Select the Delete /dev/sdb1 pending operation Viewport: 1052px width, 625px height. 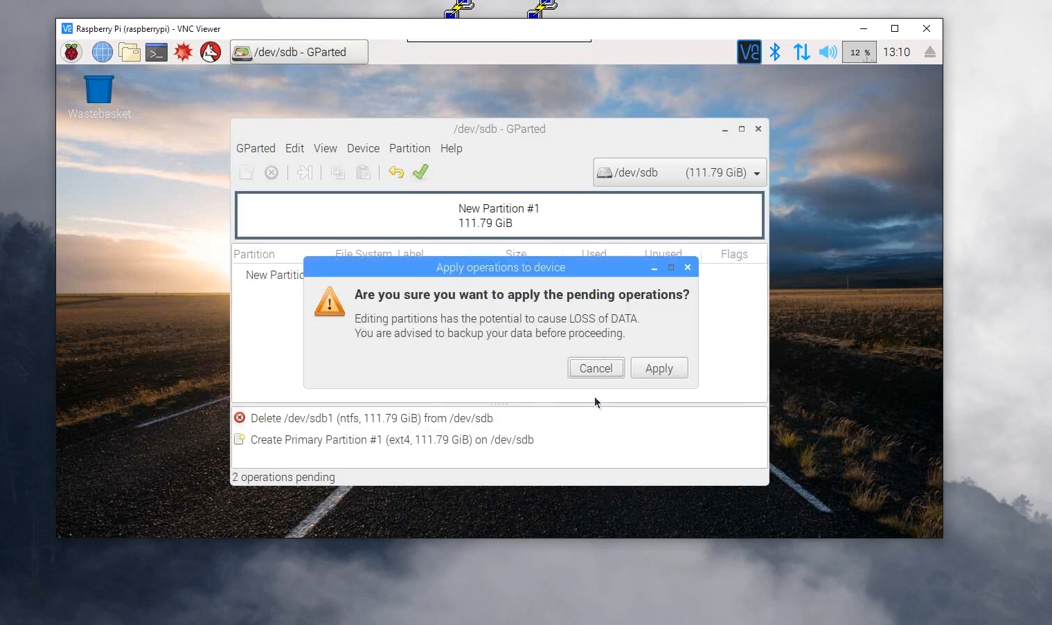coord(371,418)
